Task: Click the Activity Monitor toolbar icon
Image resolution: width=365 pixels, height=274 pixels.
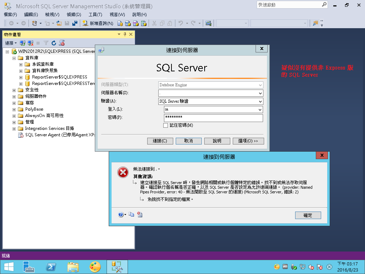Action: [x=208, y=23]
